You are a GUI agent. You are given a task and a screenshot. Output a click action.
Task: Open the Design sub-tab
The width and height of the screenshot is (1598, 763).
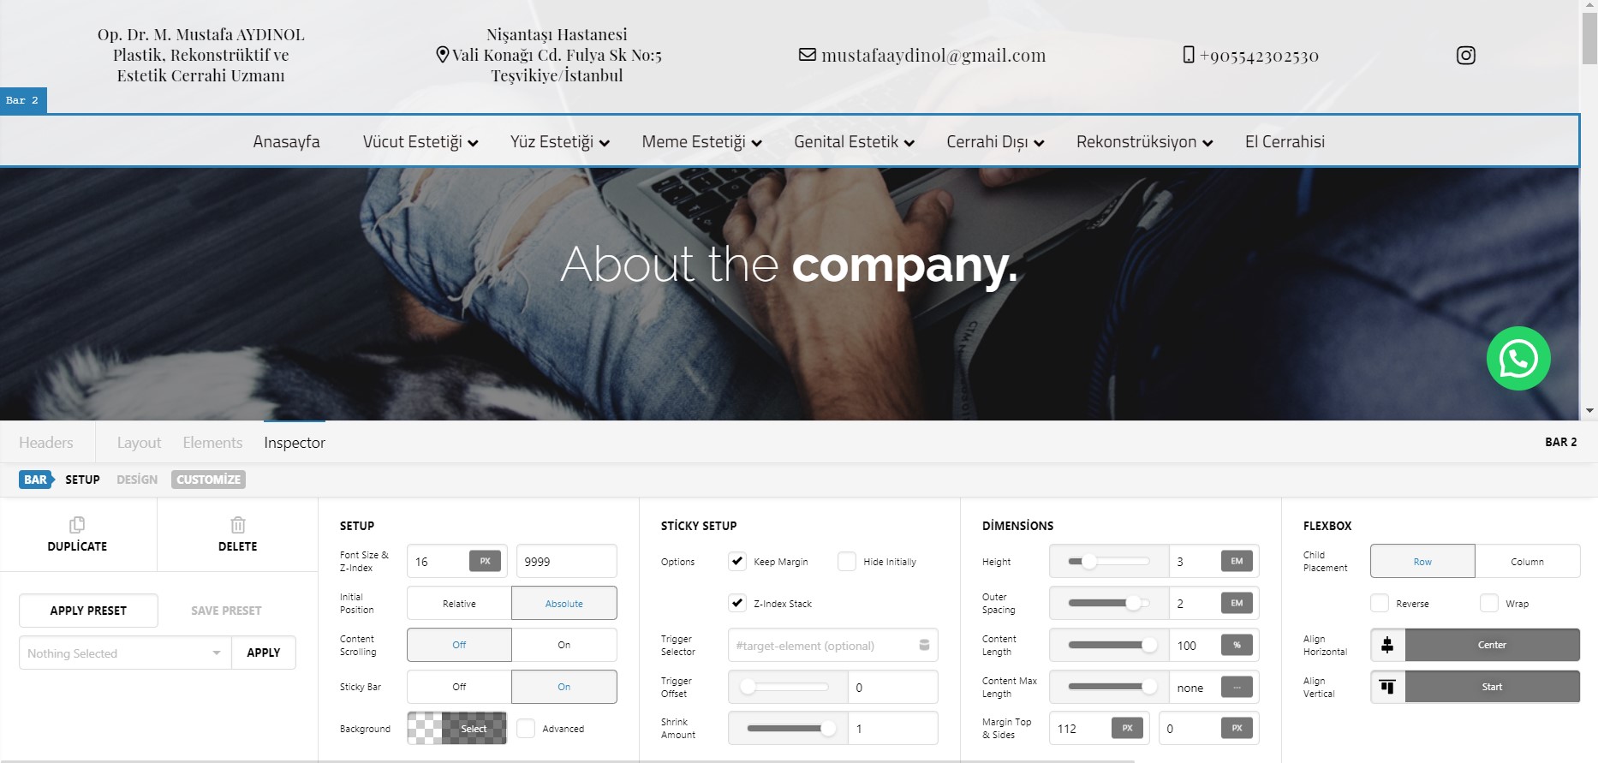coord(137,480)
